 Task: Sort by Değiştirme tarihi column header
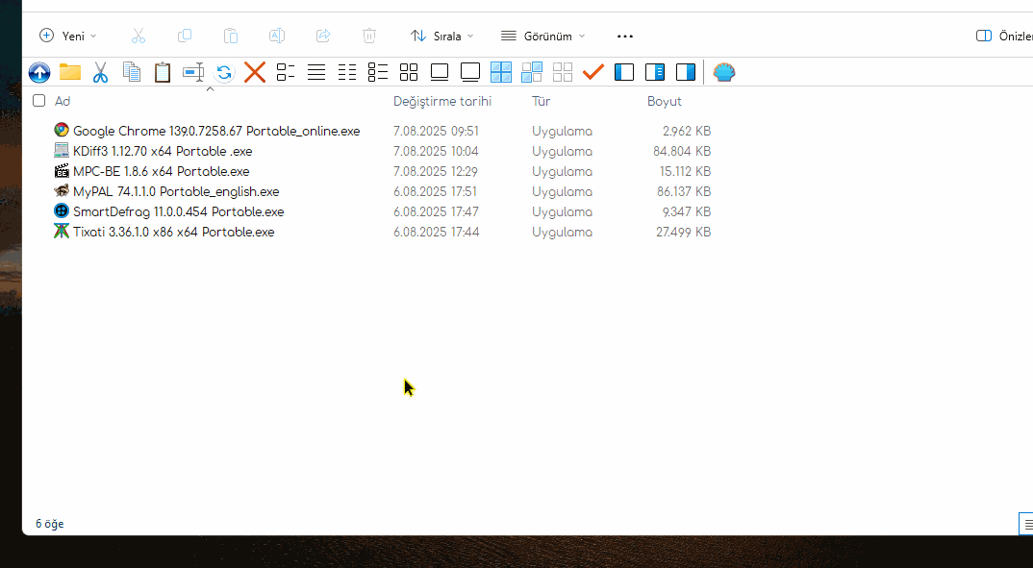[x=442, y=101]
